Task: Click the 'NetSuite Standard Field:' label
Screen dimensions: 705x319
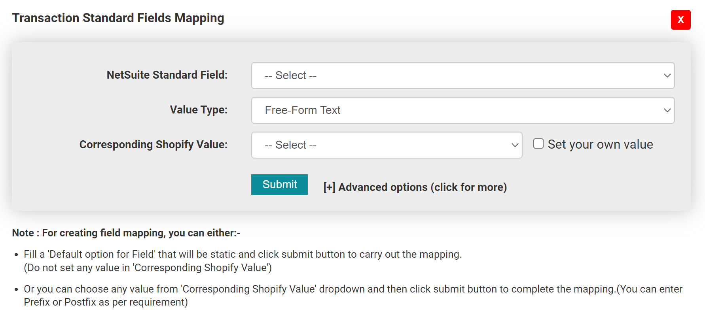Action: tap(167, 75)
